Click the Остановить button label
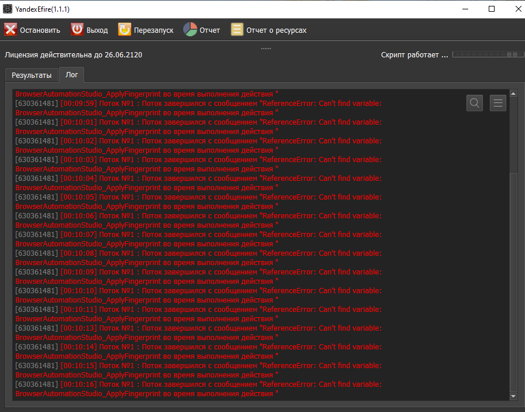The image size is (525, 412). (40, 30)
